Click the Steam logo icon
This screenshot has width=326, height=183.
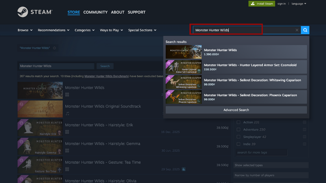(23, 12)
